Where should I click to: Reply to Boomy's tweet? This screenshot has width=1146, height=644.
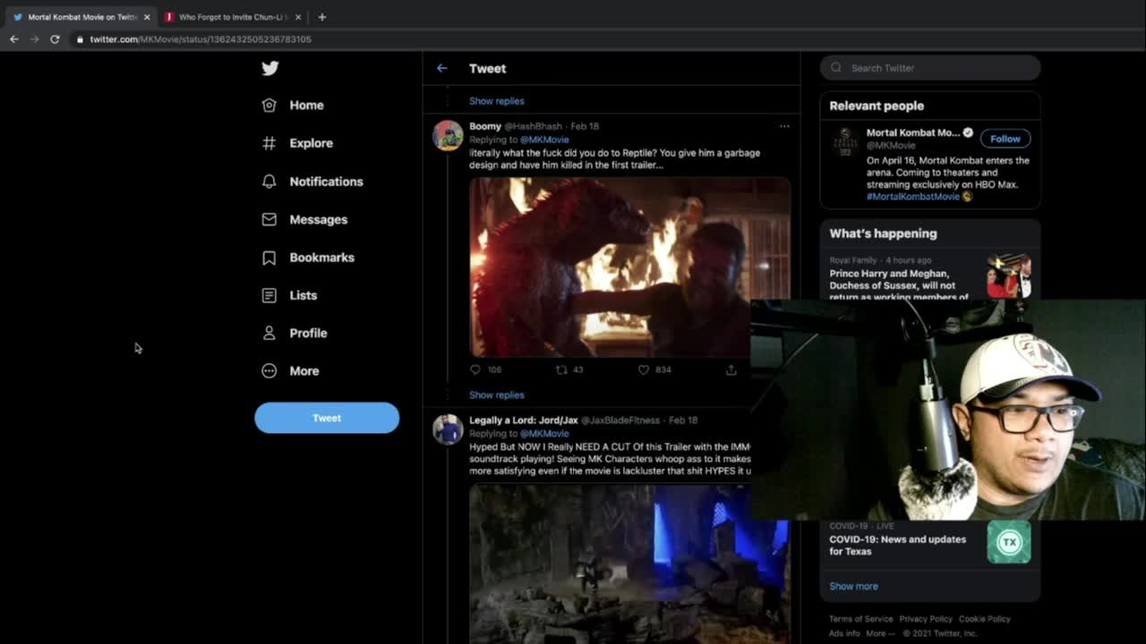[475, 369]
